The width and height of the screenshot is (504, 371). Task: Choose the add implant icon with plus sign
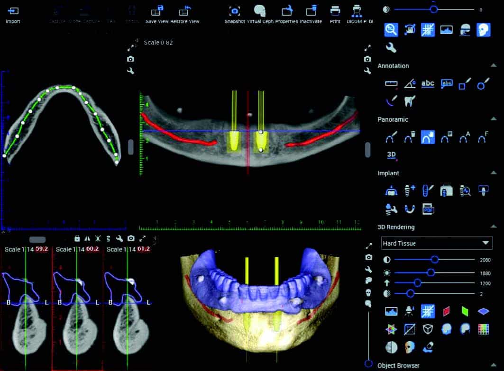(x=410, y=191)
